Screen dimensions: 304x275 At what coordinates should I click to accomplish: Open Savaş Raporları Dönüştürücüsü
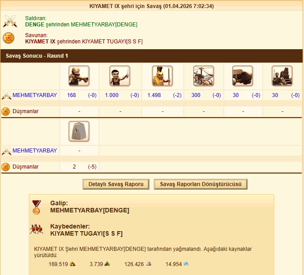pyautogui.click(x=201, y=184)
